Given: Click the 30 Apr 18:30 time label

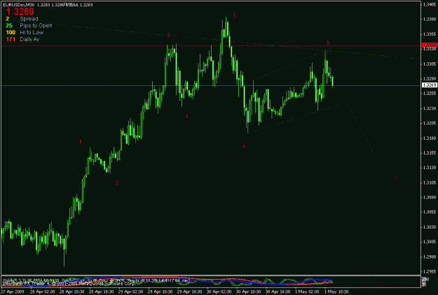Looking at the screenshot, I should coord(278,292).
